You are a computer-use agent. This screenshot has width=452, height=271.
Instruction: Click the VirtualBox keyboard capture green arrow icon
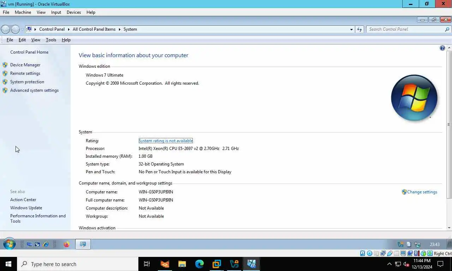coord(430,253)
